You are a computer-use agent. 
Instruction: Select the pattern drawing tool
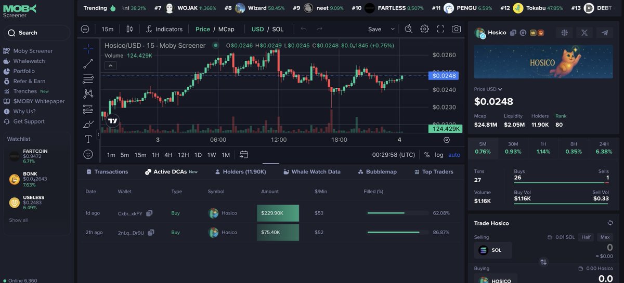coord(88,94)
